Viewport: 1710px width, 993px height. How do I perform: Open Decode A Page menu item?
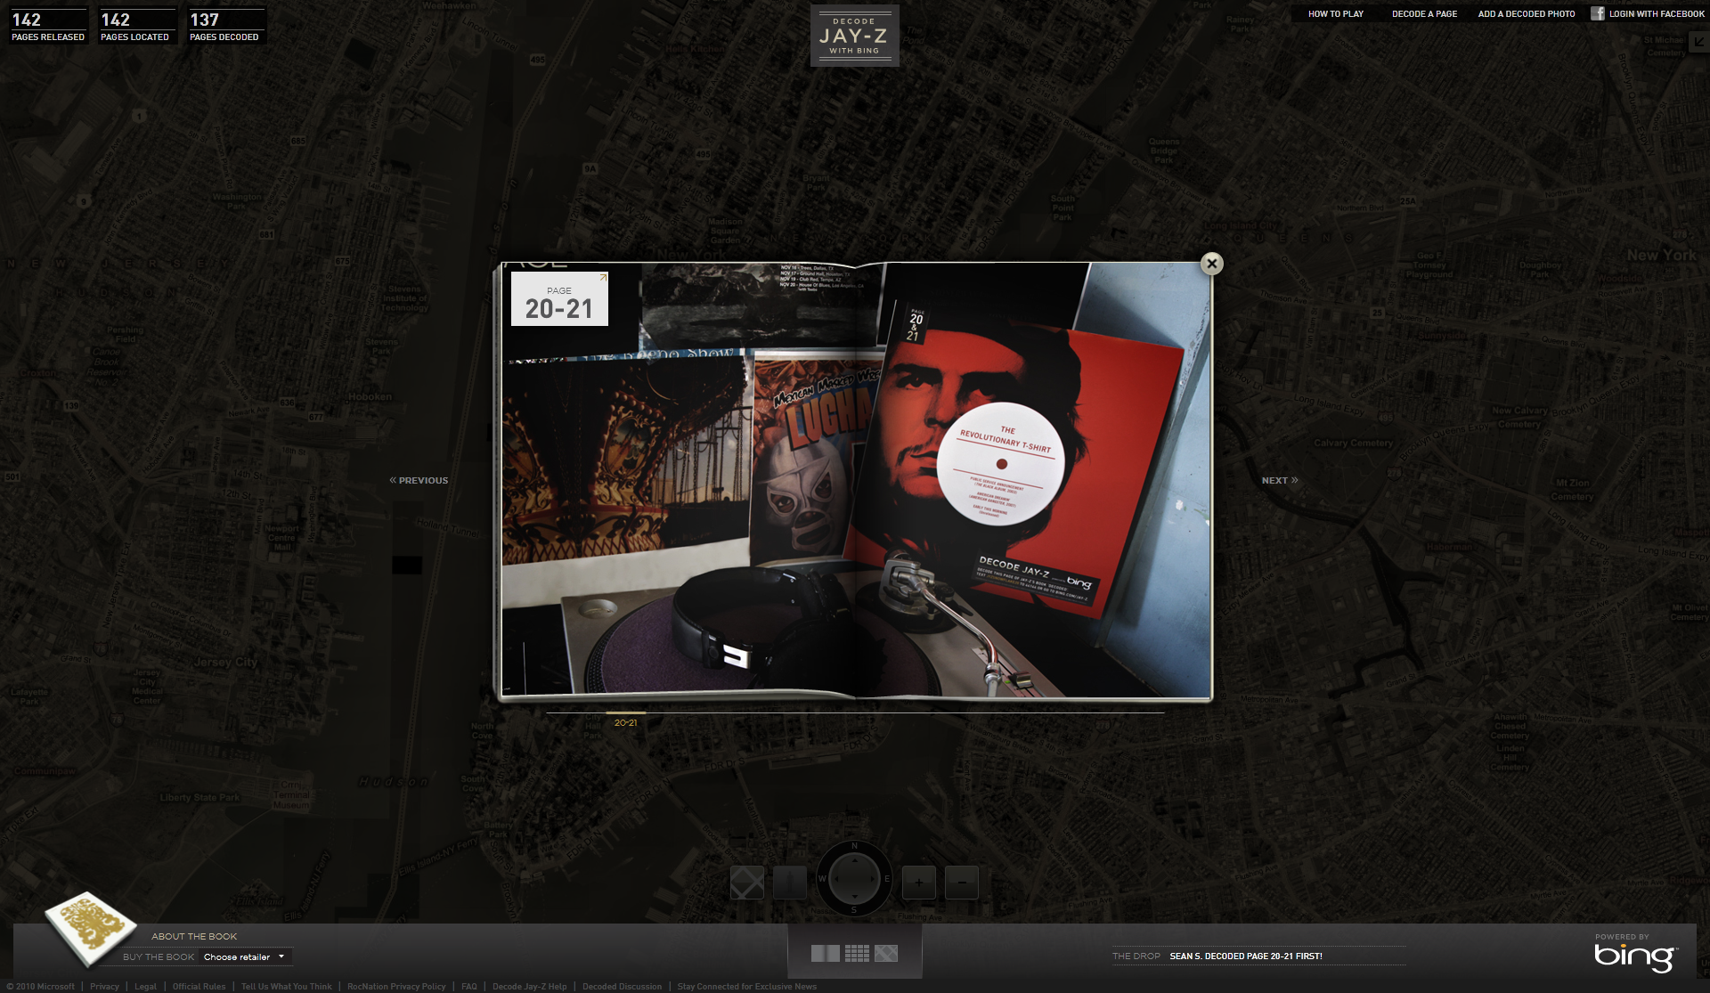(x=1424, y=14)
